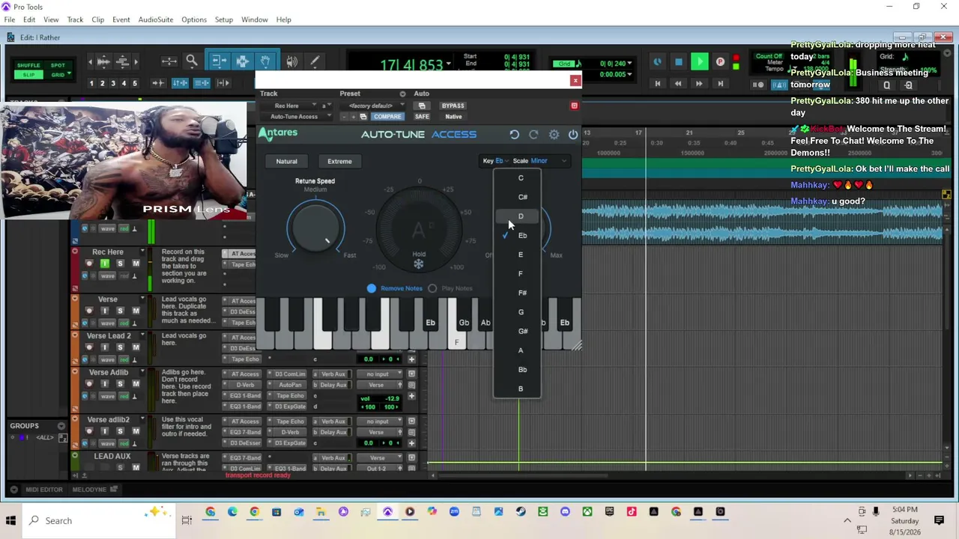
Task: Click the Record button in transport
Action: point(720,62)
